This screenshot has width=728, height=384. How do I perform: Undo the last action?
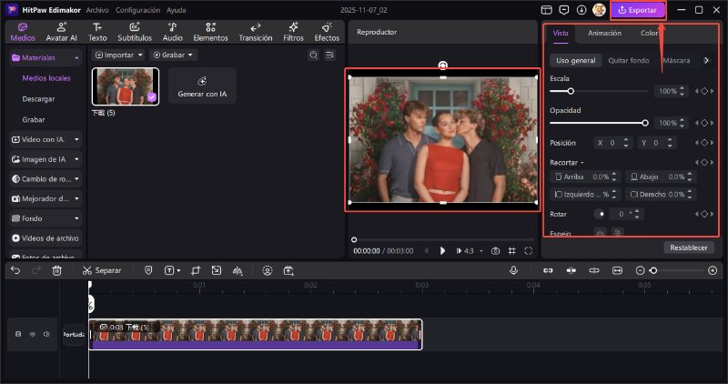click(x=15, y=270)
